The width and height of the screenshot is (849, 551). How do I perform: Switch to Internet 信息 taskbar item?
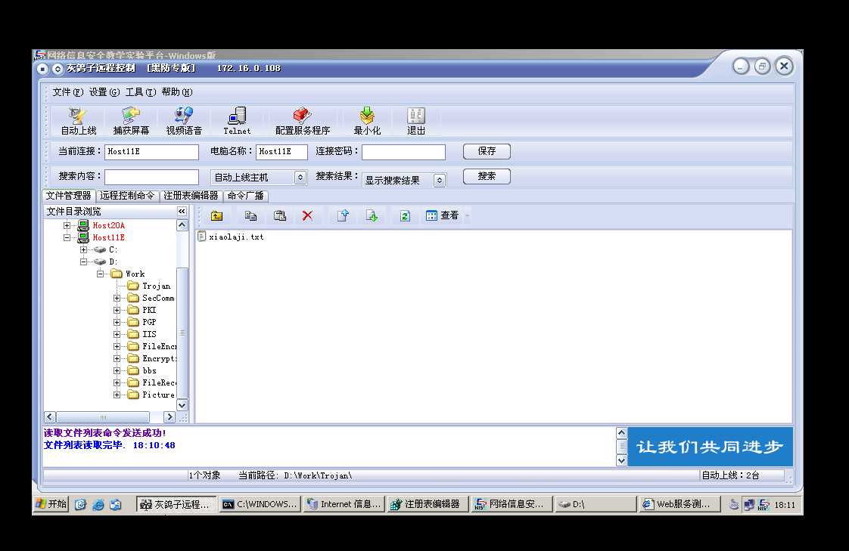point(344,504)
